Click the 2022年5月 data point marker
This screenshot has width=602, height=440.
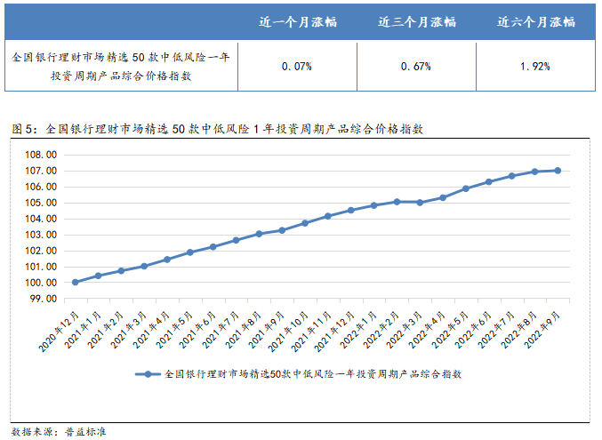pos(466,188)
